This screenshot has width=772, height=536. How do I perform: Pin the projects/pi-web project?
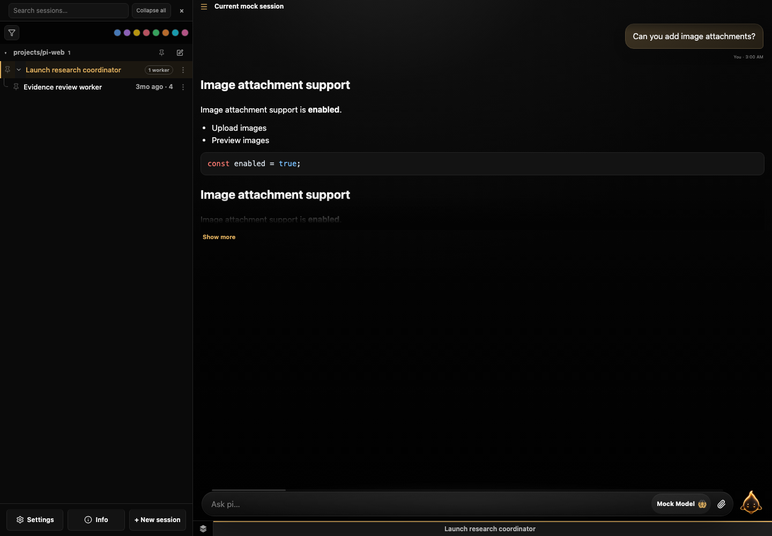161,53
